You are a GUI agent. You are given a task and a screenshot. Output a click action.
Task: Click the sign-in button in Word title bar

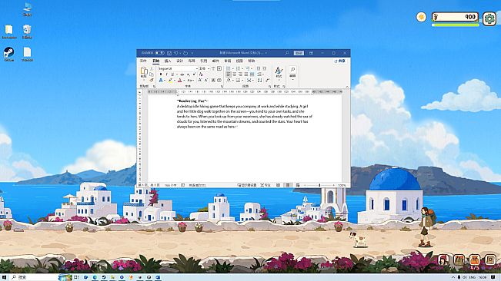(299, 53)
